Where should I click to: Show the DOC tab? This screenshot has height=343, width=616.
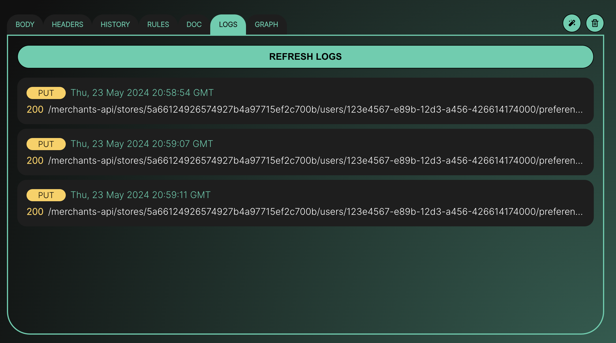(194, 25)
